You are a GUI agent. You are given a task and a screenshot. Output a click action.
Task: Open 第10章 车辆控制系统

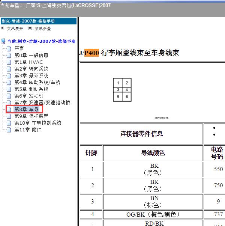pyautogui.click(x=37, y=123)
